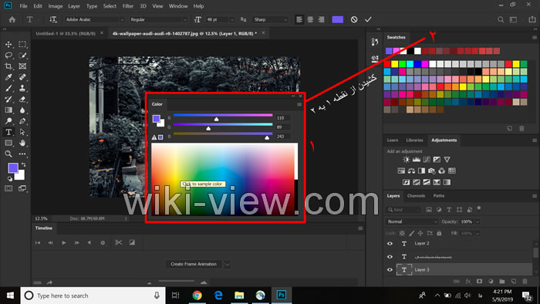Select the Pen tool
The image size is (540, 304).
22,121
